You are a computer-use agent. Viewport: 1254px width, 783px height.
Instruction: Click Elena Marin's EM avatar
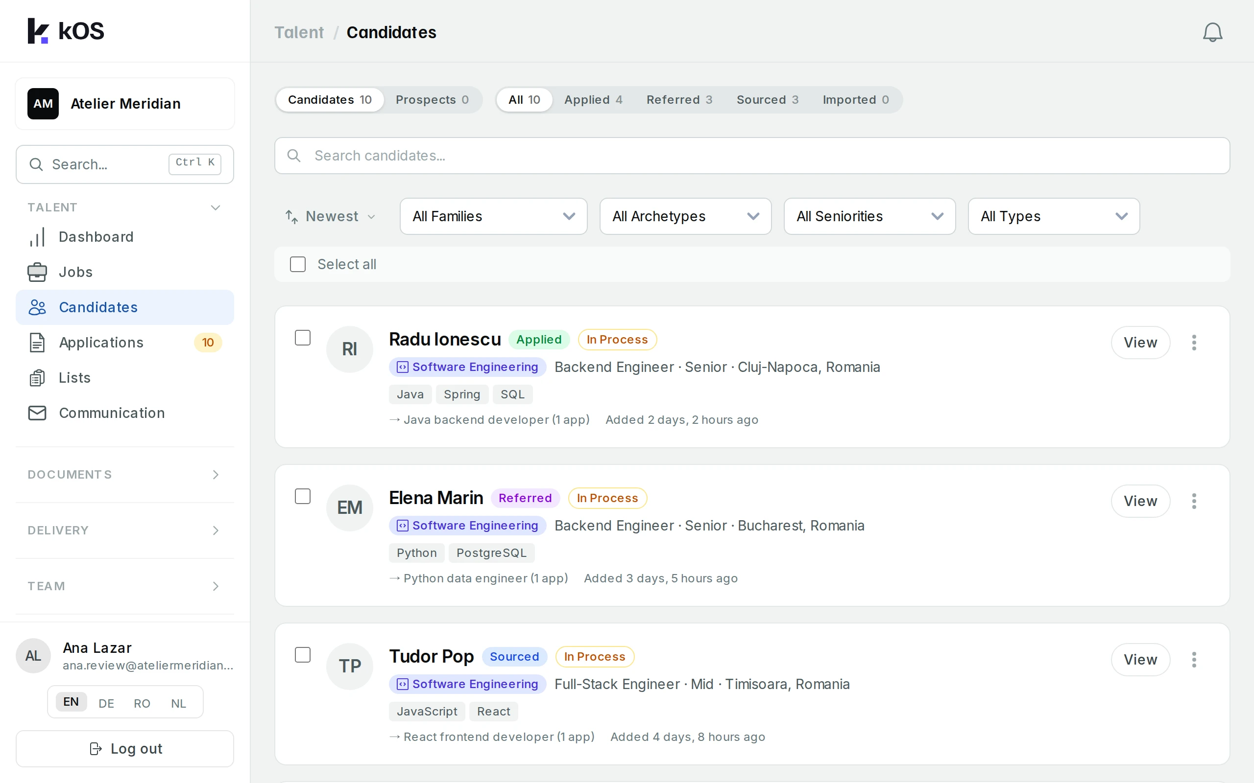click(x=350, y=507)
